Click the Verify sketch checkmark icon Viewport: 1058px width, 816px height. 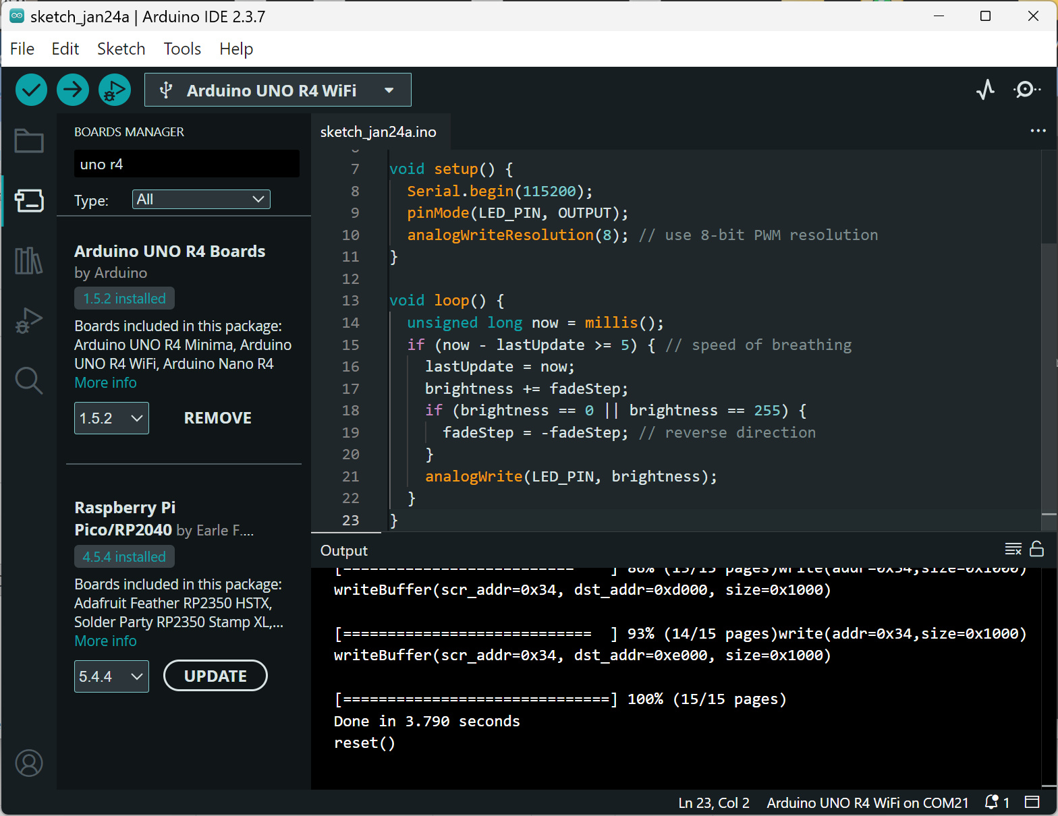(x=31, y=90)
